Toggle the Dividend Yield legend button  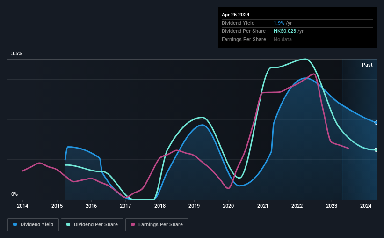click(33, 225)
